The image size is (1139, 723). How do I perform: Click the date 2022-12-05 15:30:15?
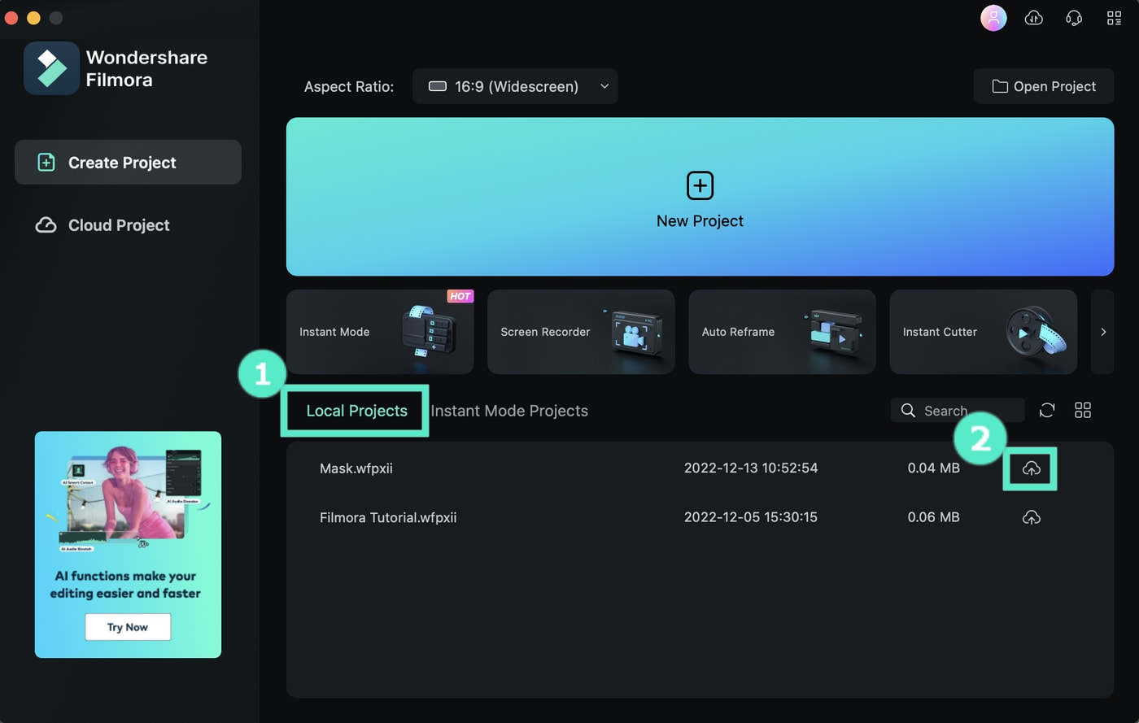(x=751, y=517)
